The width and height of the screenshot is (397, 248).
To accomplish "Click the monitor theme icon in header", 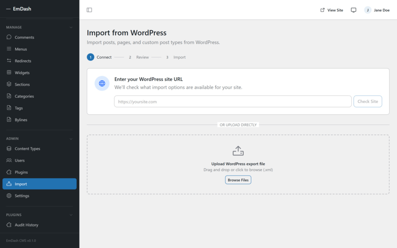I will 354,10.
